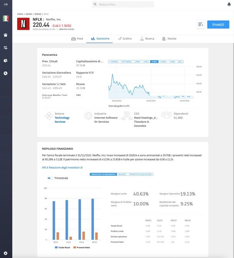Select the Rendiconto di Rendimento tab

[104, 174]
